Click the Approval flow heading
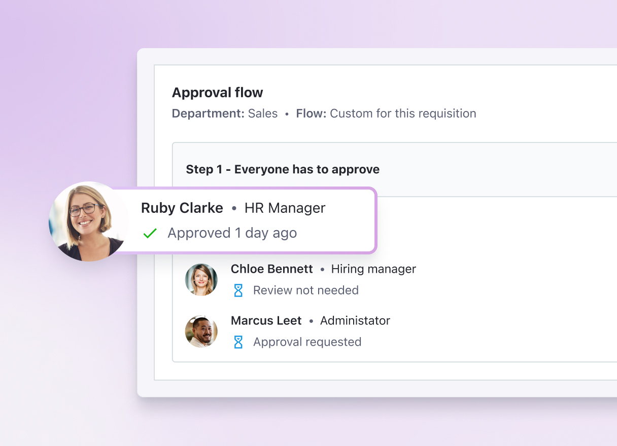The height and width of the screenshot is (446, 617). (x=217, y=93)
